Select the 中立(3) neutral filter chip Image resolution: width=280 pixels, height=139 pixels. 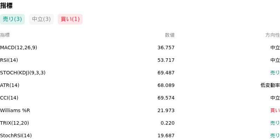(41, 19)
